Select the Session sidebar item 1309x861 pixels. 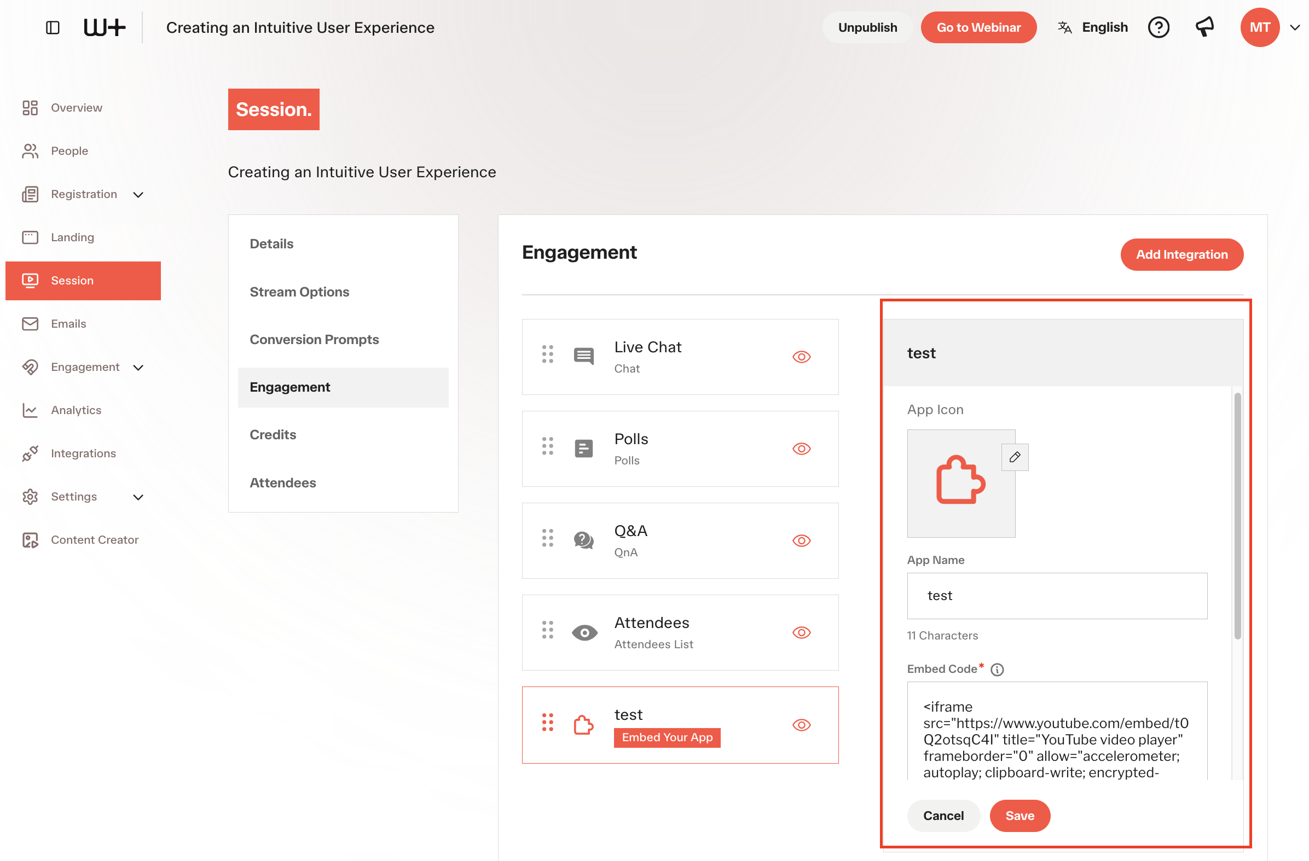click(83, 281)
